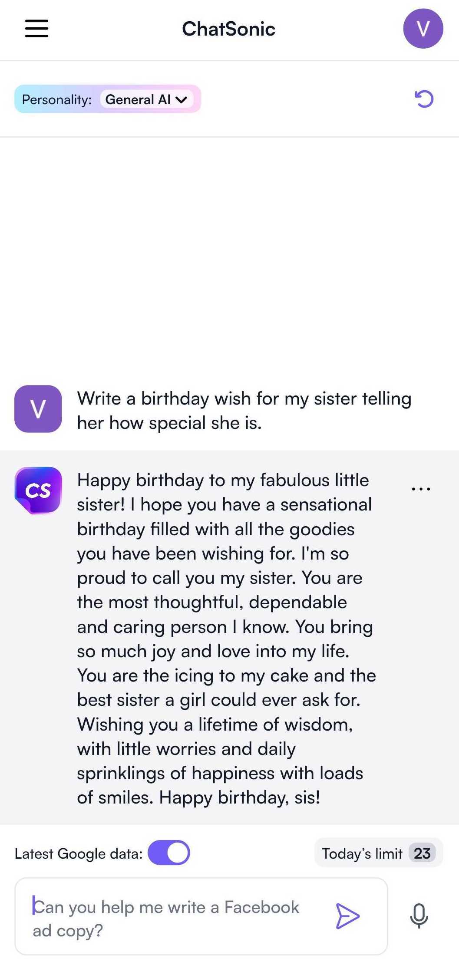Screen dimensions: 459x975
Task: Select the user's birthday wish prompt text
Action: [244, 410]
